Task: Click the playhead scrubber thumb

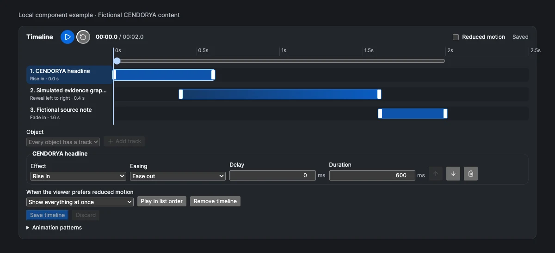Action: (x=117, y=61)
